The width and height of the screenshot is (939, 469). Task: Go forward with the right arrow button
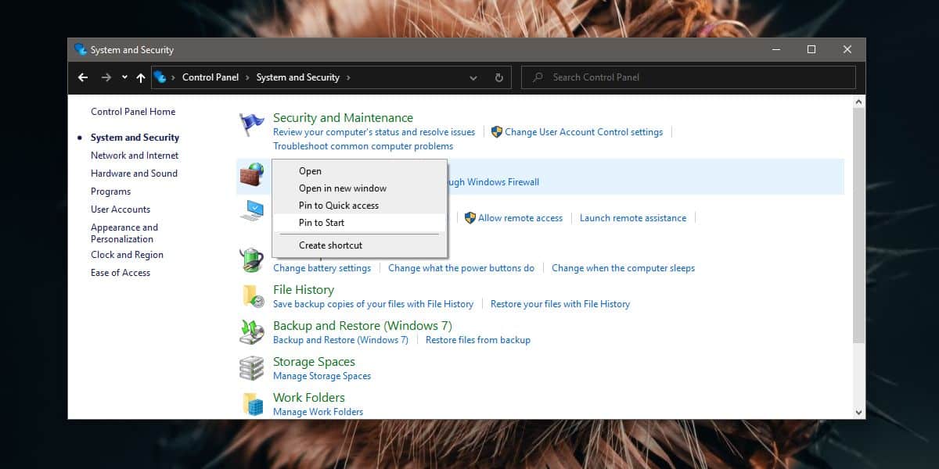(106, 77)
